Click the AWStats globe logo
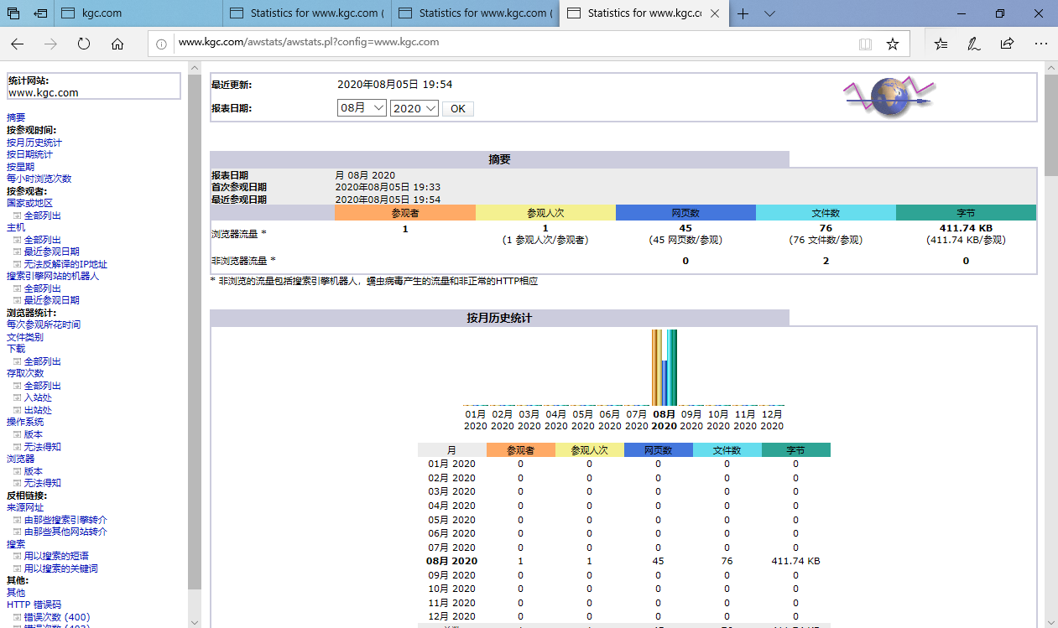Screen dimensions: 1058x628 (x=888, y=97)
